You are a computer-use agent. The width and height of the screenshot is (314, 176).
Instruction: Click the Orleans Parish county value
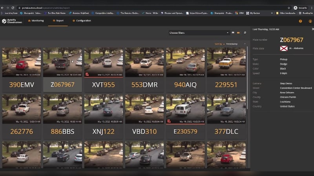[288, 97]
